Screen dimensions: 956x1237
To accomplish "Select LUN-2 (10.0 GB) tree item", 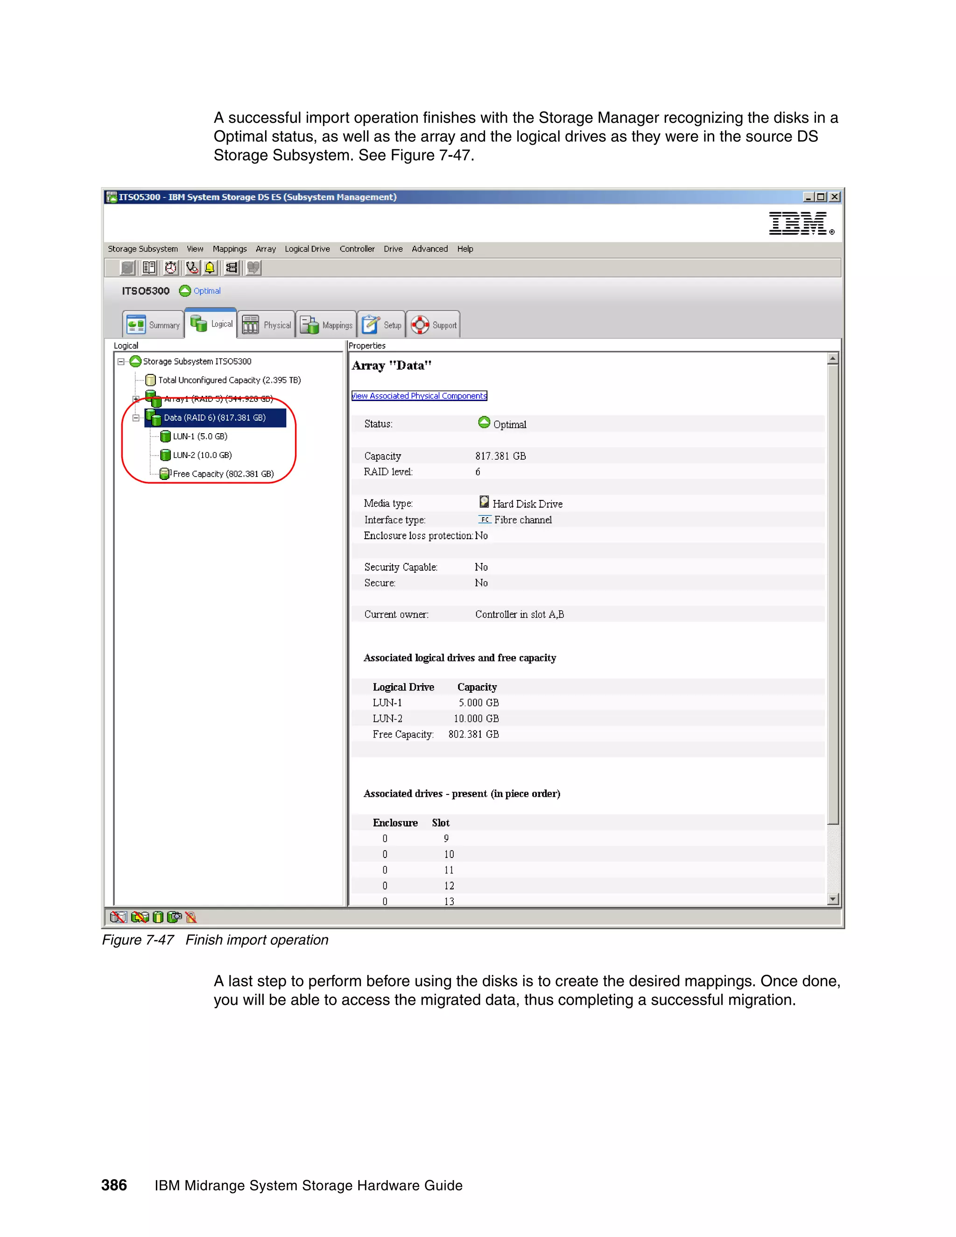I will click(x=202, y=455).
